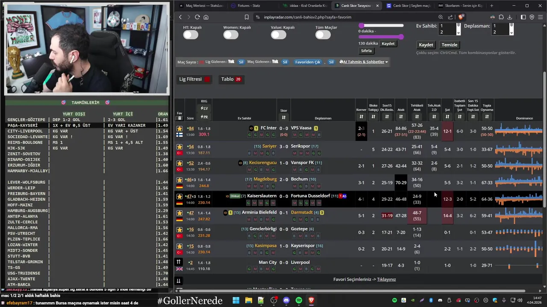Click the RXG LV lightning button
547x307 pixels.
coord(204,108)
